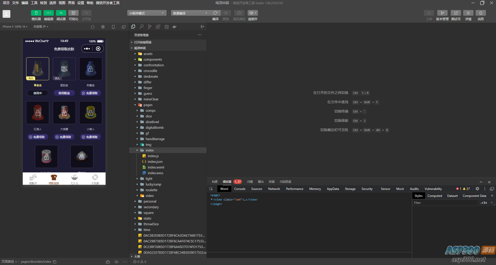
Task: Open the Version Management (版本管理) tool
Action: click(x=442, y=13)
